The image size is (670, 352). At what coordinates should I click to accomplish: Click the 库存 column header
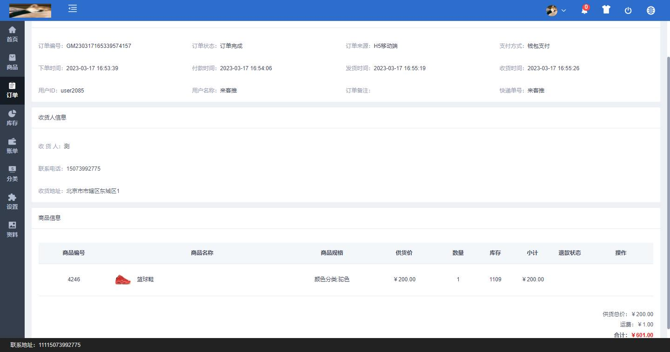pyautogui.click(x=496, y=253)
